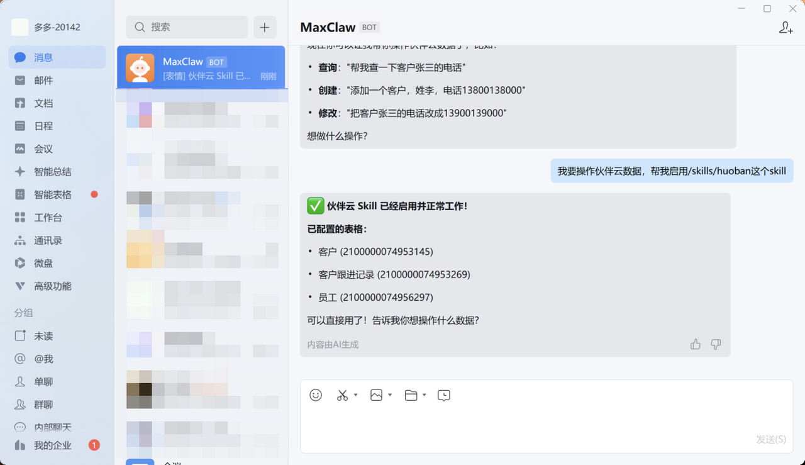Click the scissors screenshot tool

point(342,395)
